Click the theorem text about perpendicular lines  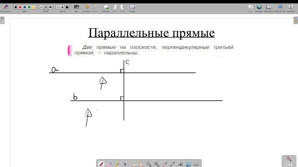(154, 50)
